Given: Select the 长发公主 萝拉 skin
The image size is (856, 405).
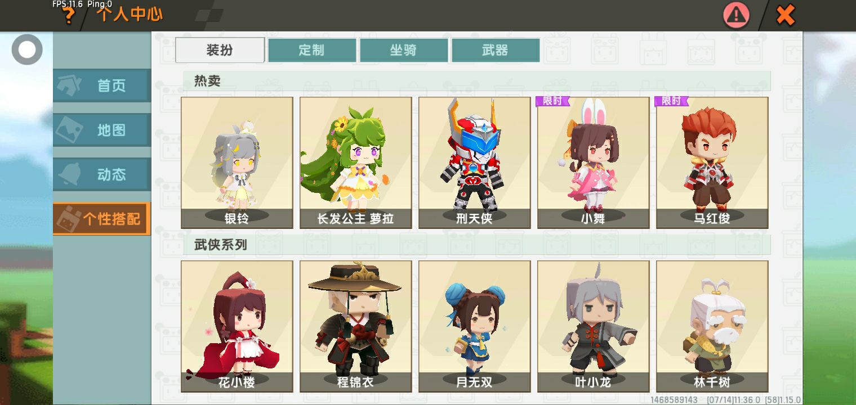Looking at the screenshot, I should click(x=356, y=163).
